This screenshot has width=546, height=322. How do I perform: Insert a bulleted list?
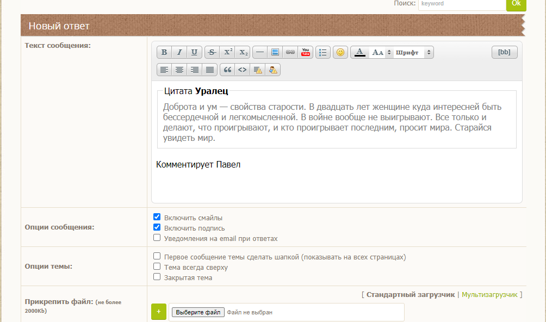coord(323,52)
